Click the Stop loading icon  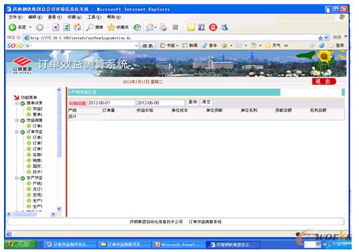(55, 27)
